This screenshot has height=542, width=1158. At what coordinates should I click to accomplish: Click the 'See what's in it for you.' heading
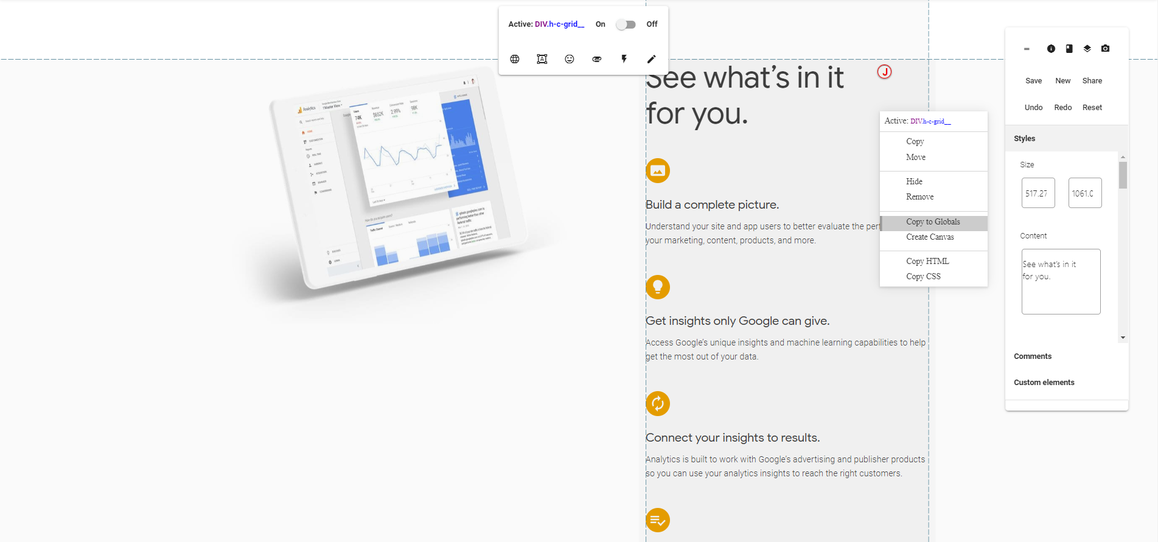pyautogui.click(x=745, y=96)
